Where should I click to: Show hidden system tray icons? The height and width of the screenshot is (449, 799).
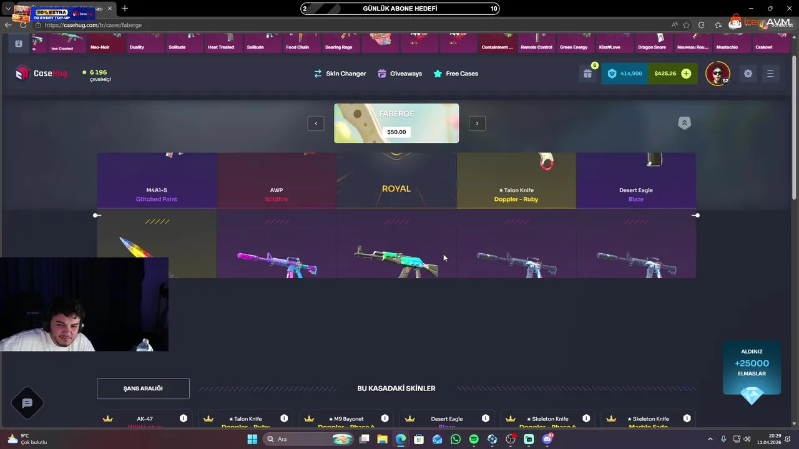pos(710,439)
